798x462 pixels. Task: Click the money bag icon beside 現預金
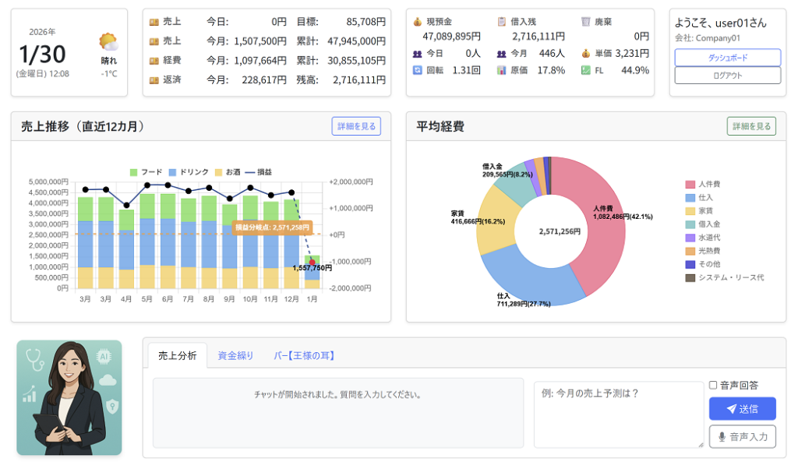click(x=418, y=22)
